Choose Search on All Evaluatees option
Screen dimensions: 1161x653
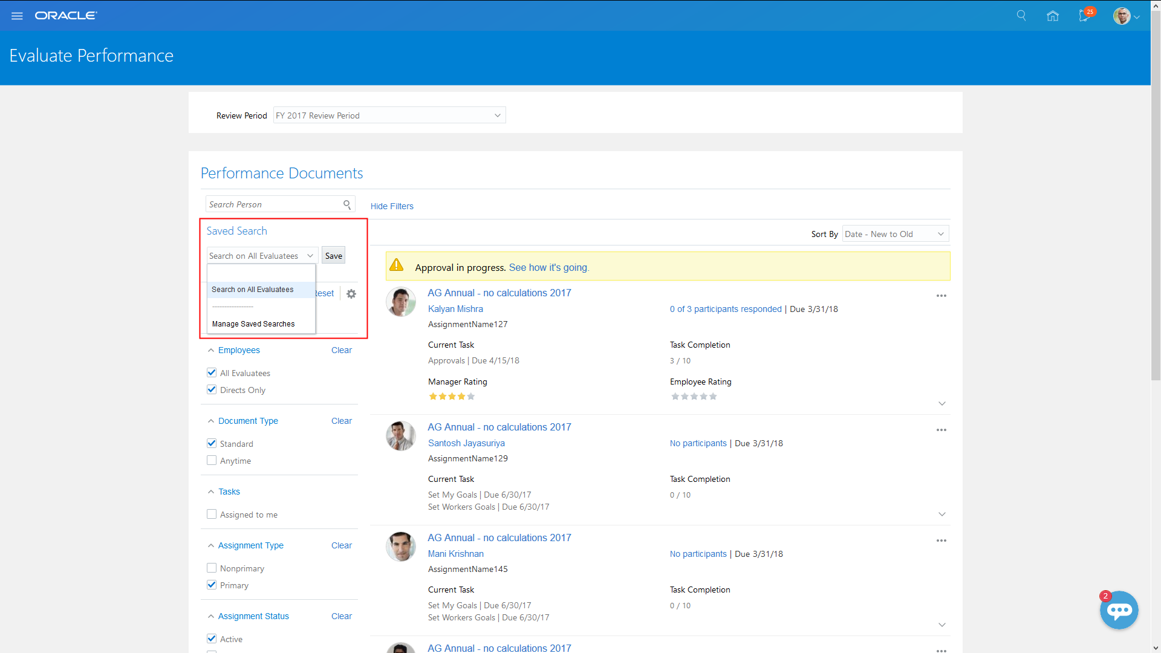253,290
